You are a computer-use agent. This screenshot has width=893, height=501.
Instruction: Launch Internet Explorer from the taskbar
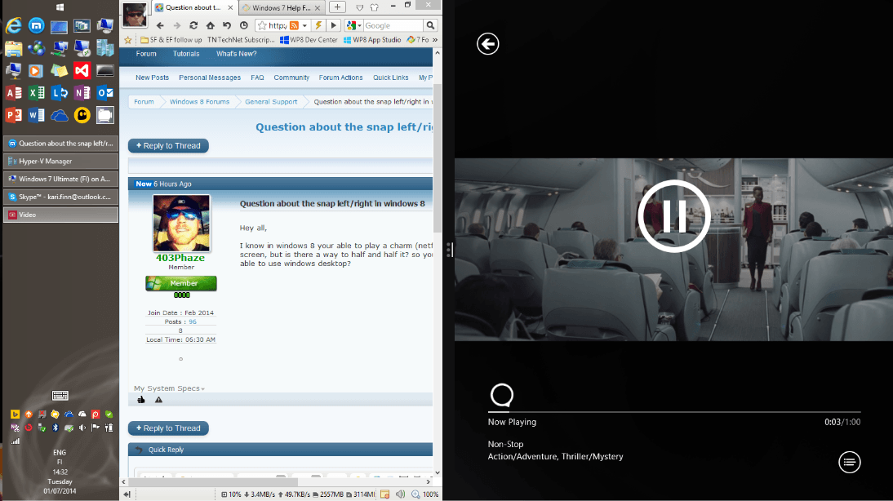coord(14,25)
